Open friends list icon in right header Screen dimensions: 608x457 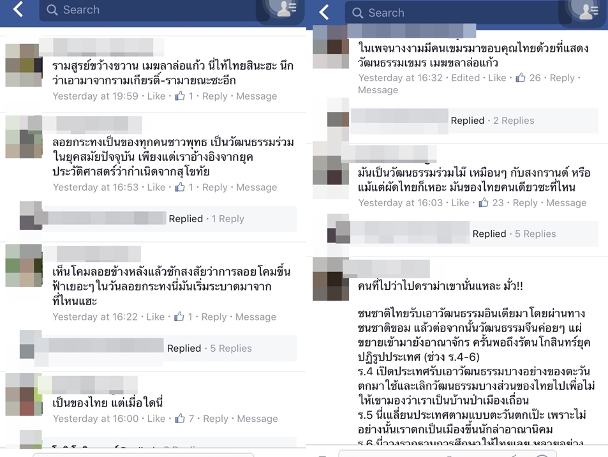pos(588,11)
